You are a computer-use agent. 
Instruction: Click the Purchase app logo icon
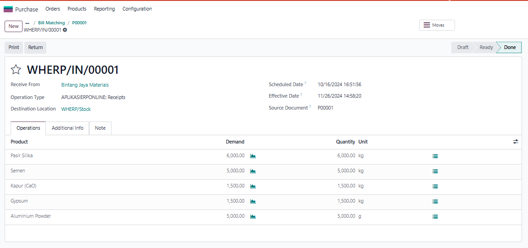(x=8, y=9)
